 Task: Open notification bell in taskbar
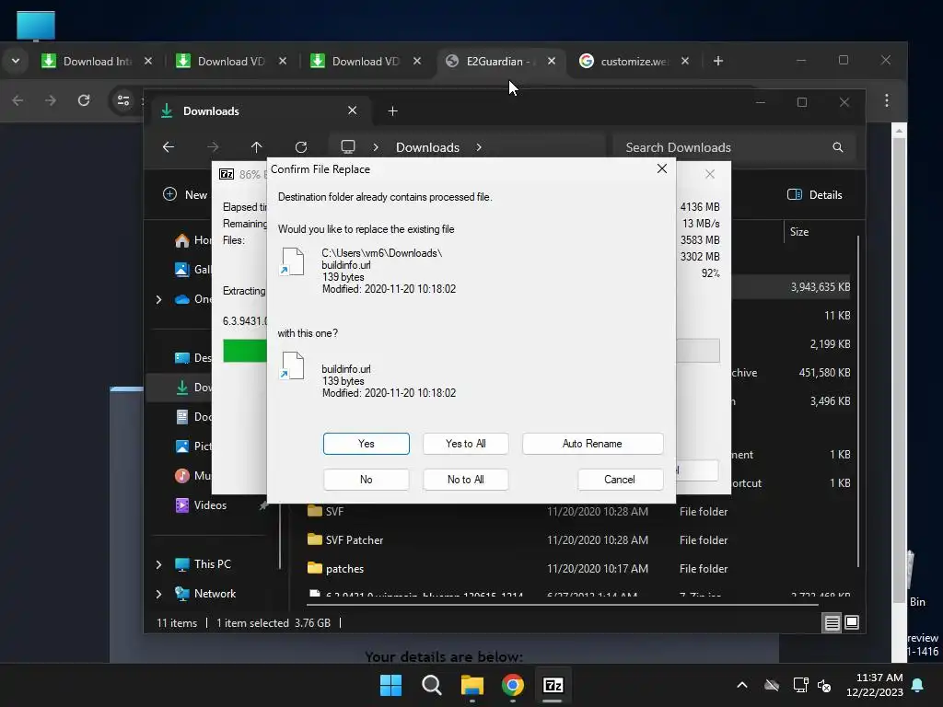tap(918, 685)
